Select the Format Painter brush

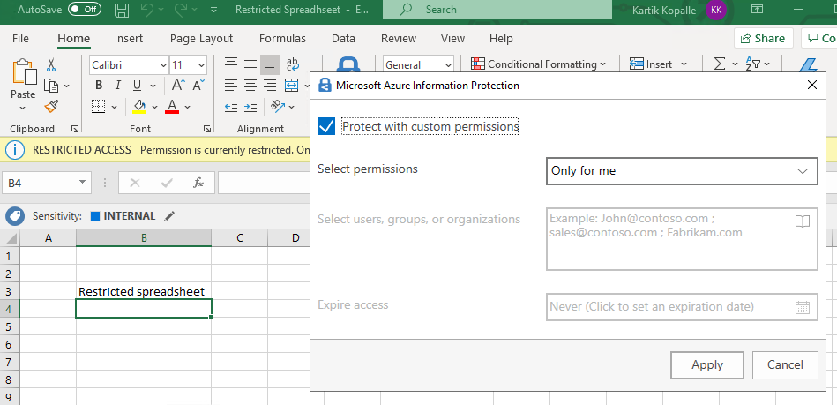[51, 107]
